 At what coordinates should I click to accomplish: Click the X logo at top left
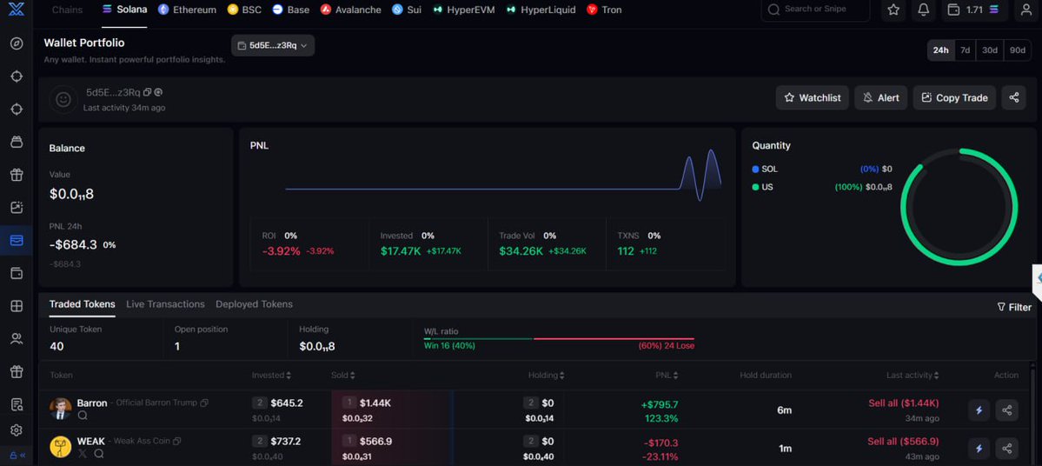pos(17,10)
